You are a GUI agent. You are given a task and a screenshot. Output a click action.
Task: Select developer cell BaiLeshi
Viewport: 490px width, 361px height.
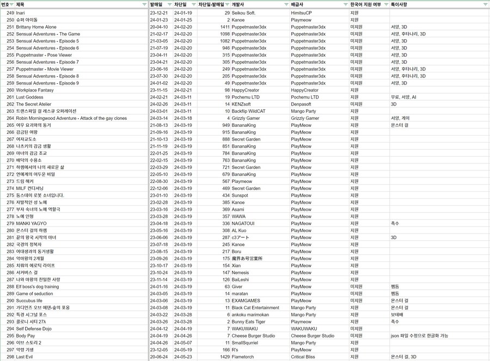tap(260, 280)
